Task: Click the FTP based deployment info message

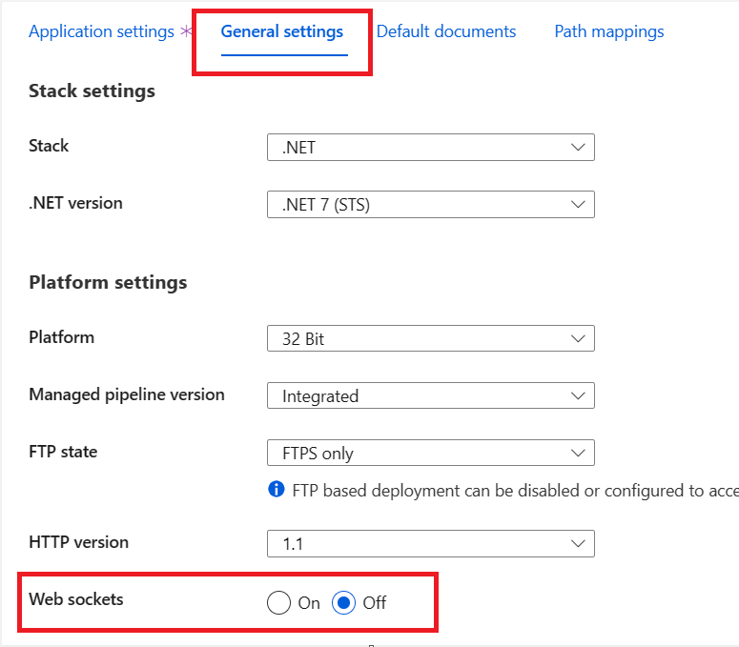Action: (x=515, y=491)
